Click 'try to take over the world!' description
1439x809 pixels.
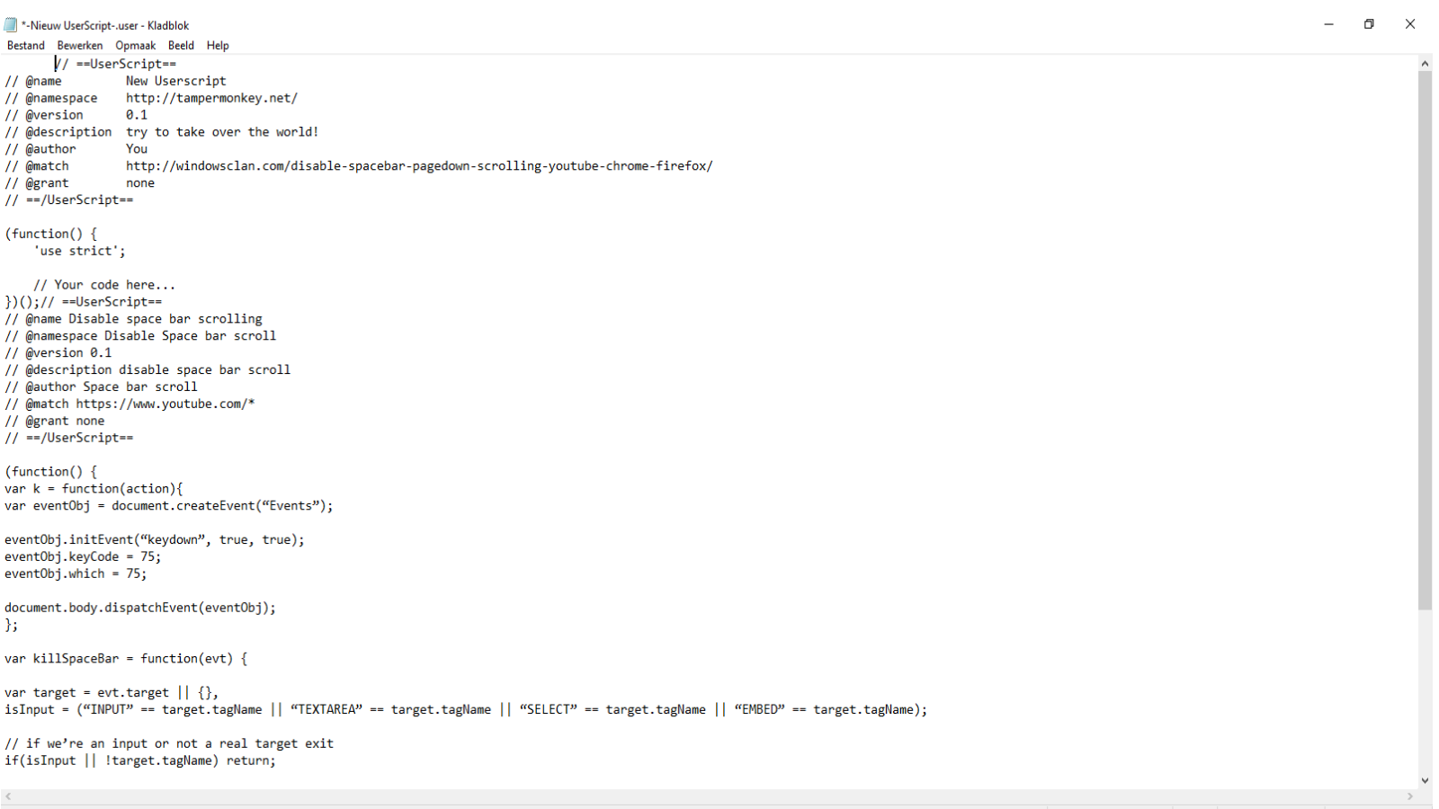222,131
